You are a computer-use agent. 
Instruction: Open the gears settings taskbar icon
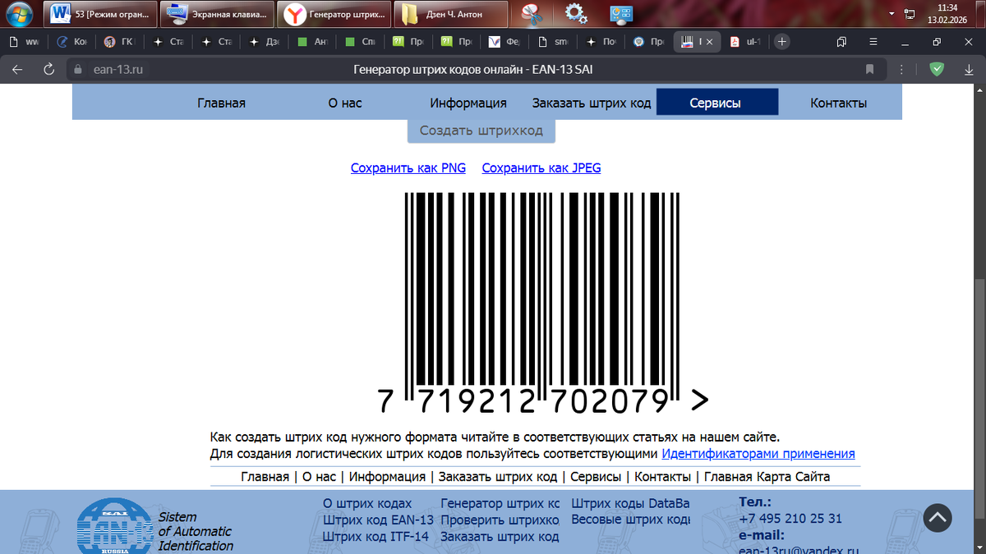click(x=576, y=14)
